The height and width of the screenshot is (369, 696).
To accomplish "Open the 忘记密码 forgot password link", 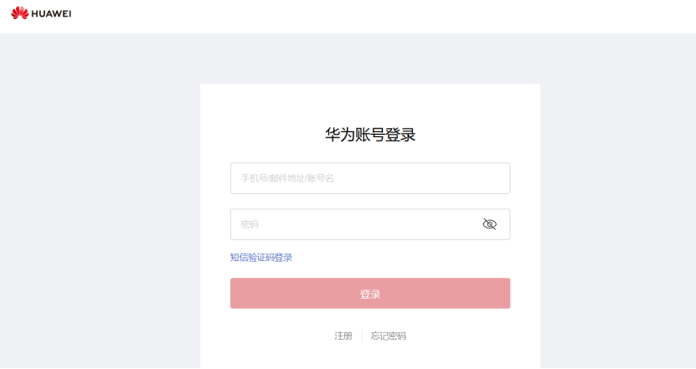I will 389,336.
